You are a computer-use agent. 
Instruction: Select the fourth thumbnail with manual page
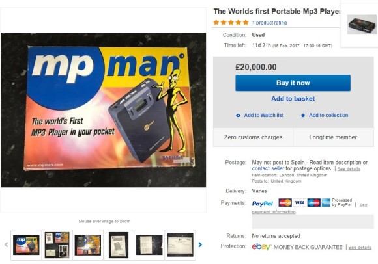click(x=119, y=245)
